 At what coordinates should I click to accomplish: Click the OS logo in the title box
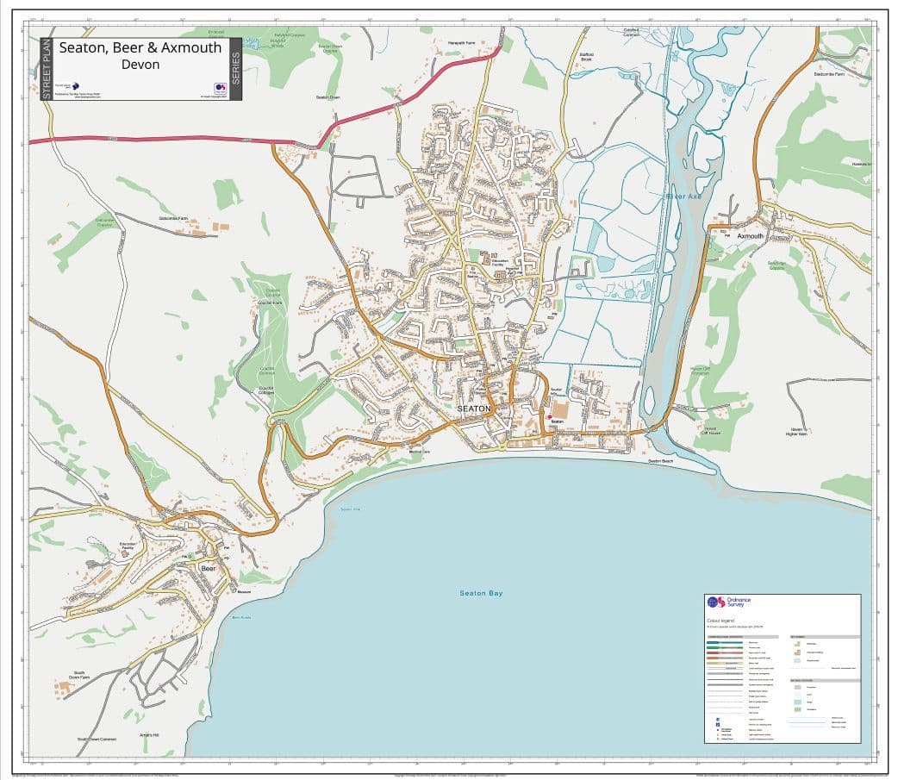[x=218, y=88]
